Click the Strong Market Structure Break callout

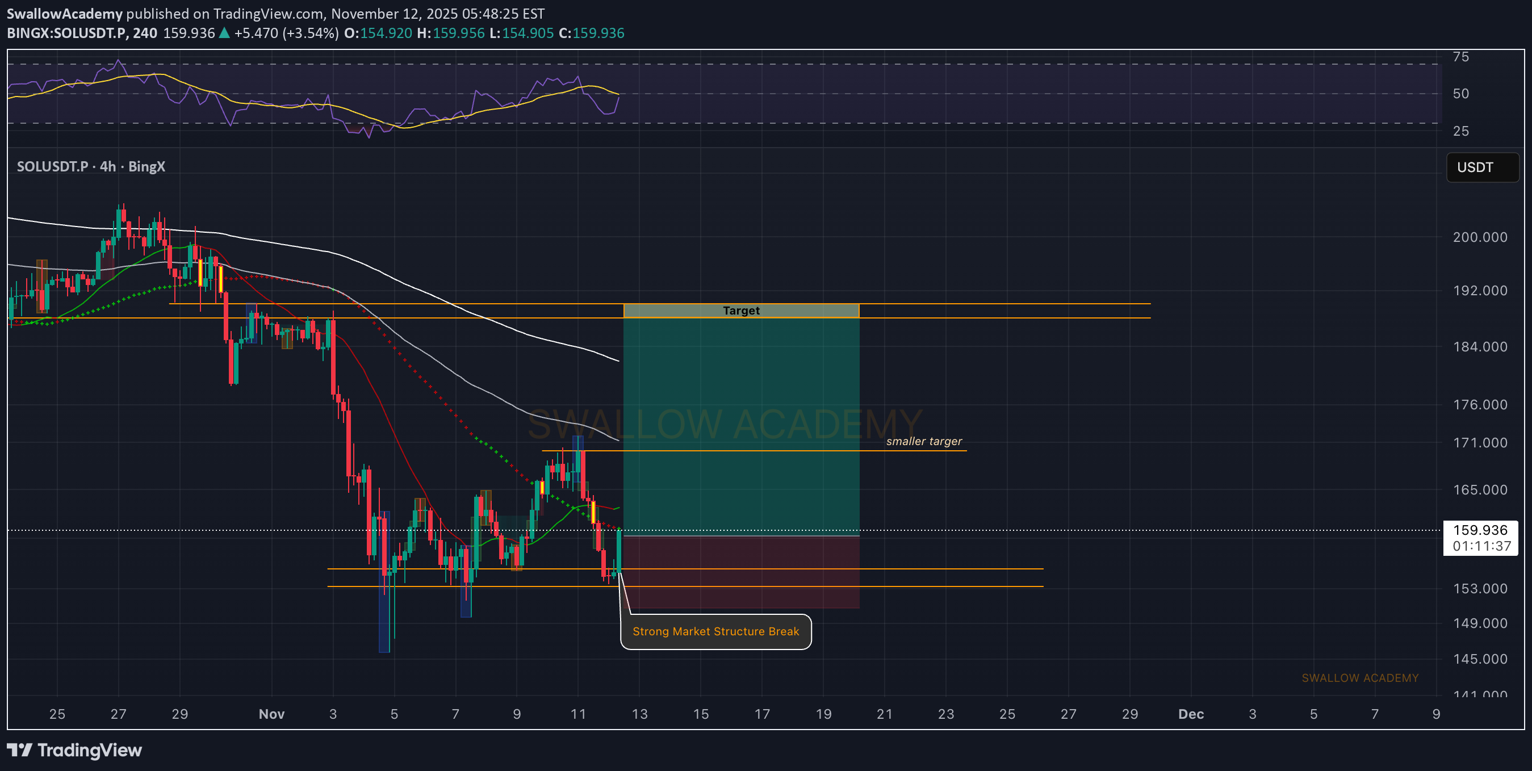[x=715, y=631]
